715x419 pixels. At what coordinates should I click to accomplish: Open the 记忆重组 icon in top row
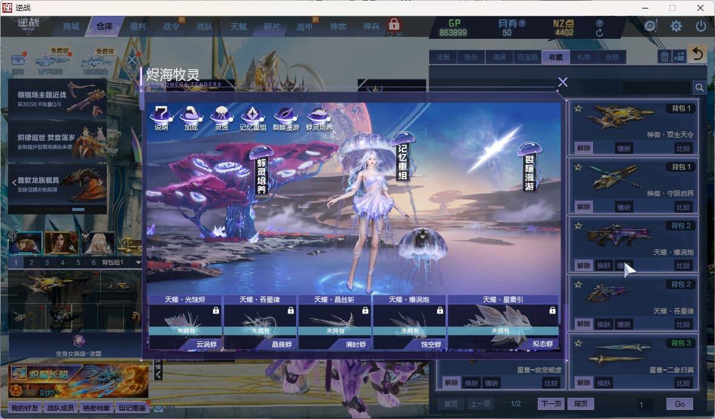pyautogui.click(x=253, y=118)
